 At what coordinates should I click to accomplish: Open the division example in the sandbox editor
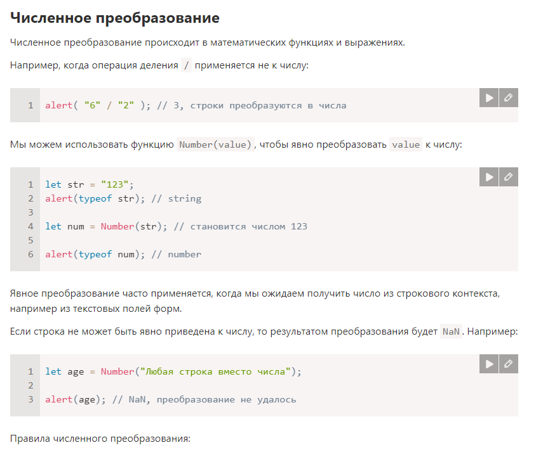[509, 98]
